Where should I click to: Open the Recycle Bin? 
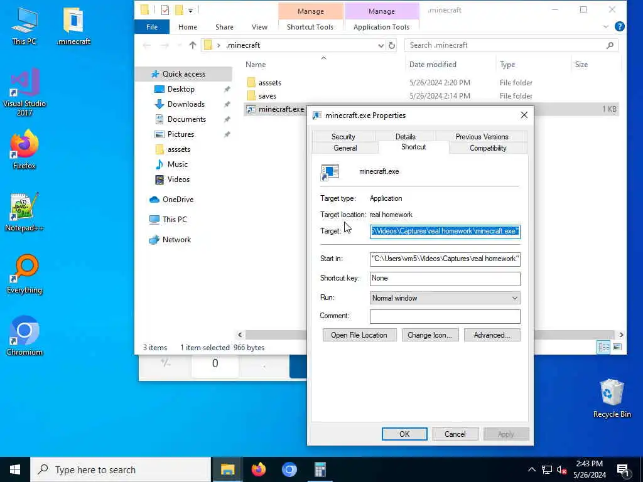pos(612,399)
